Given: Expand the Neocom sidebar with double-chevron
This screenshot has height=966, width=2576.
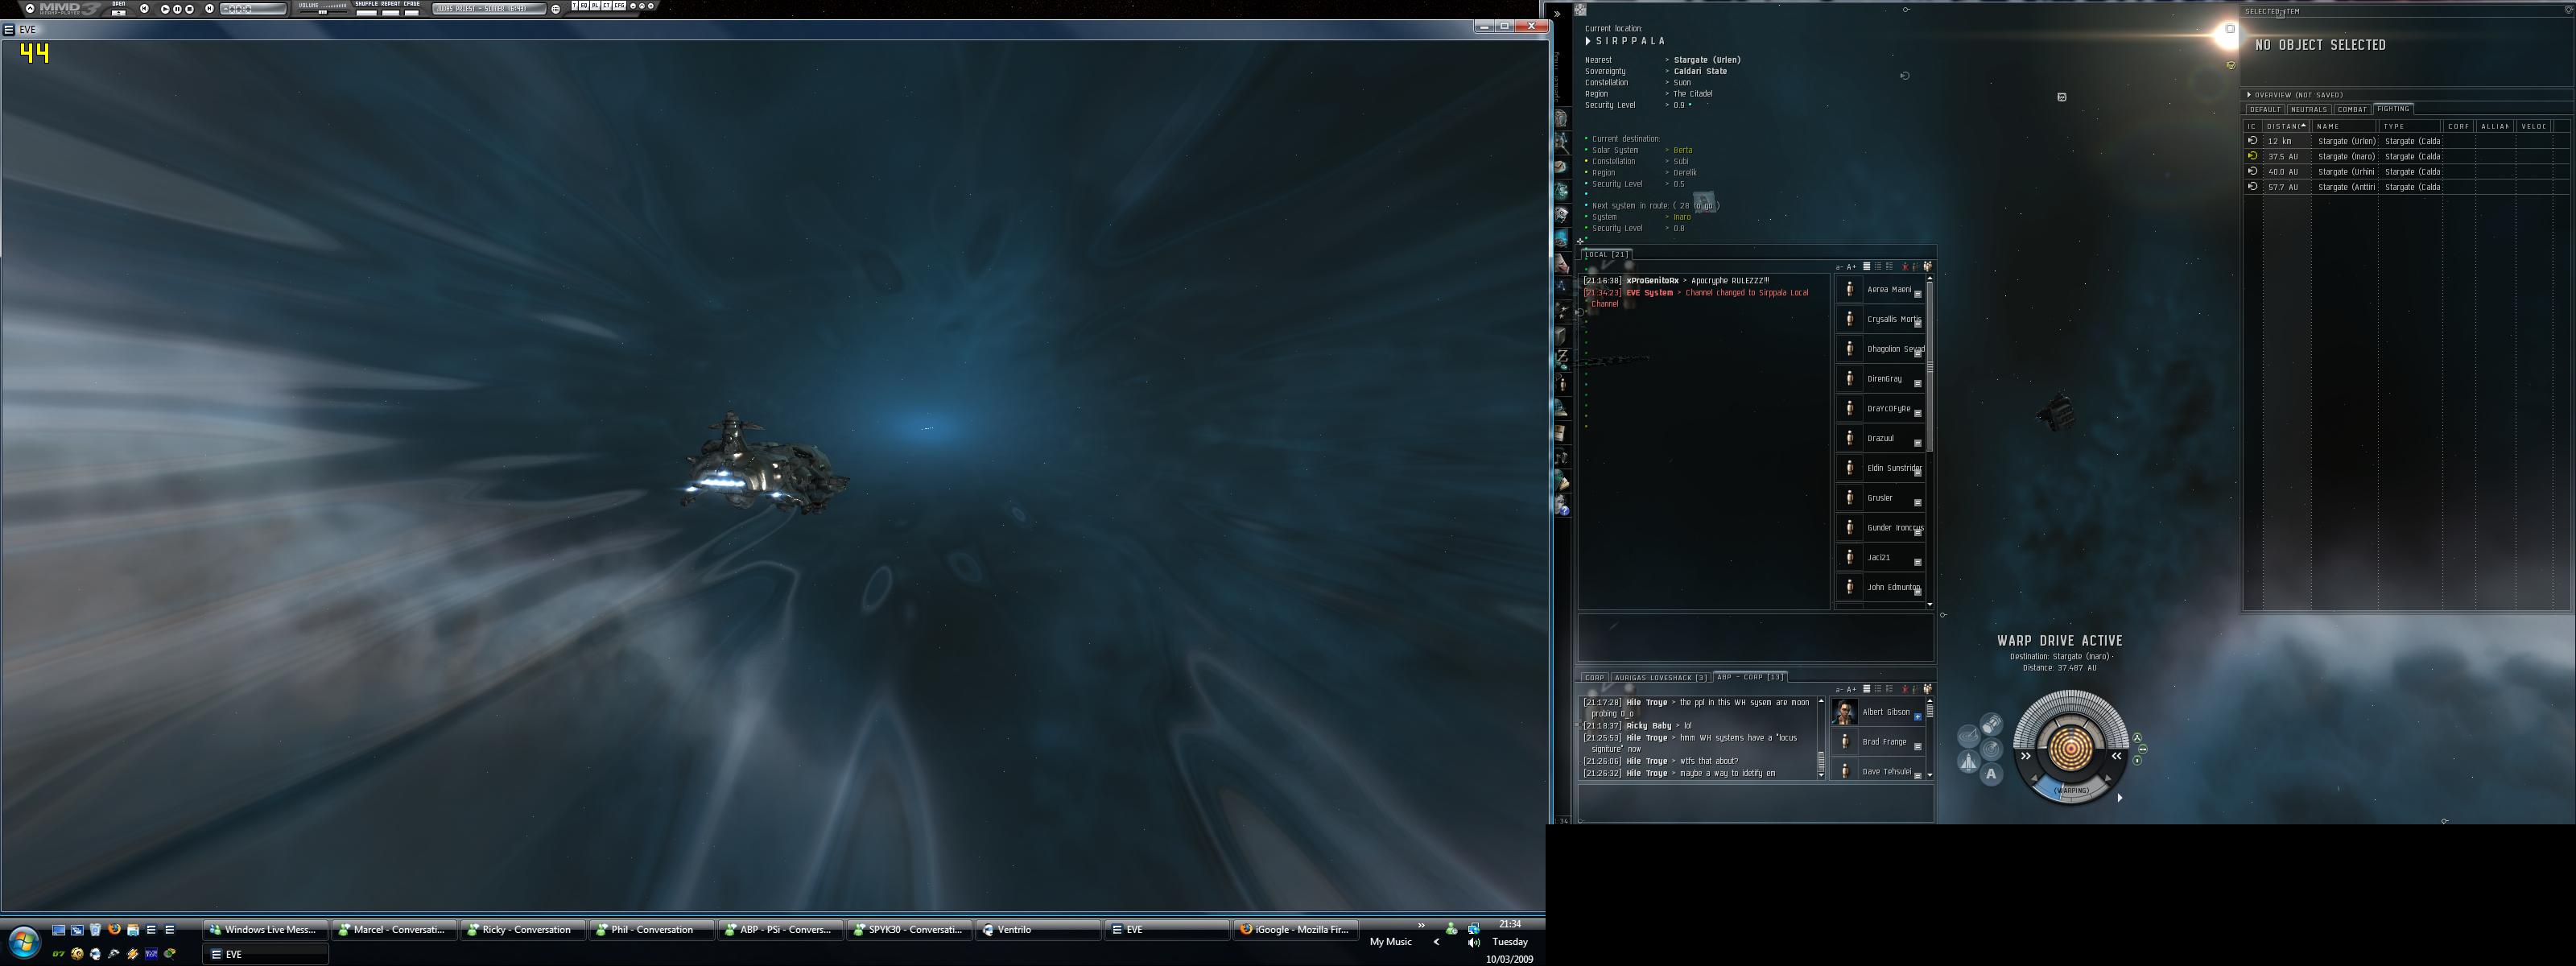Looking at the screenshot, I should pyautogui.click(x=1557, y=13).
